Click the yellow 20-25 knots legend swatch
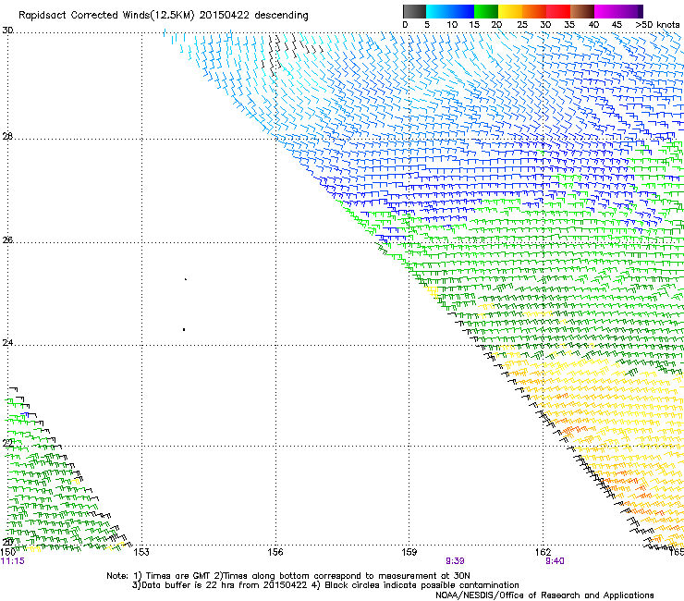This screenshot has width=684, height=601. point(510,11)
